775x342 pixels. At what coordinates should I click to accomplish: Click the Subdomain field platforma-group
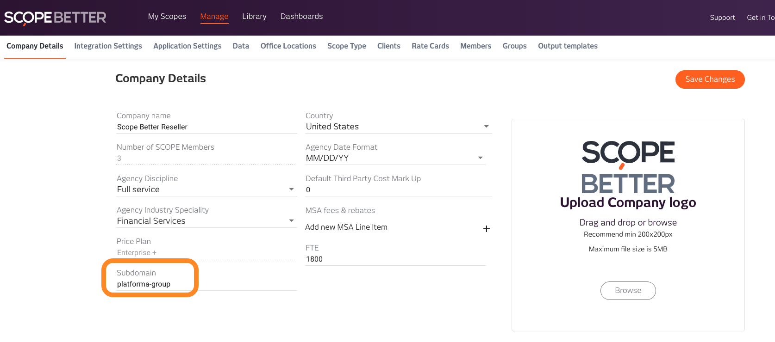[x=206, y=284]
